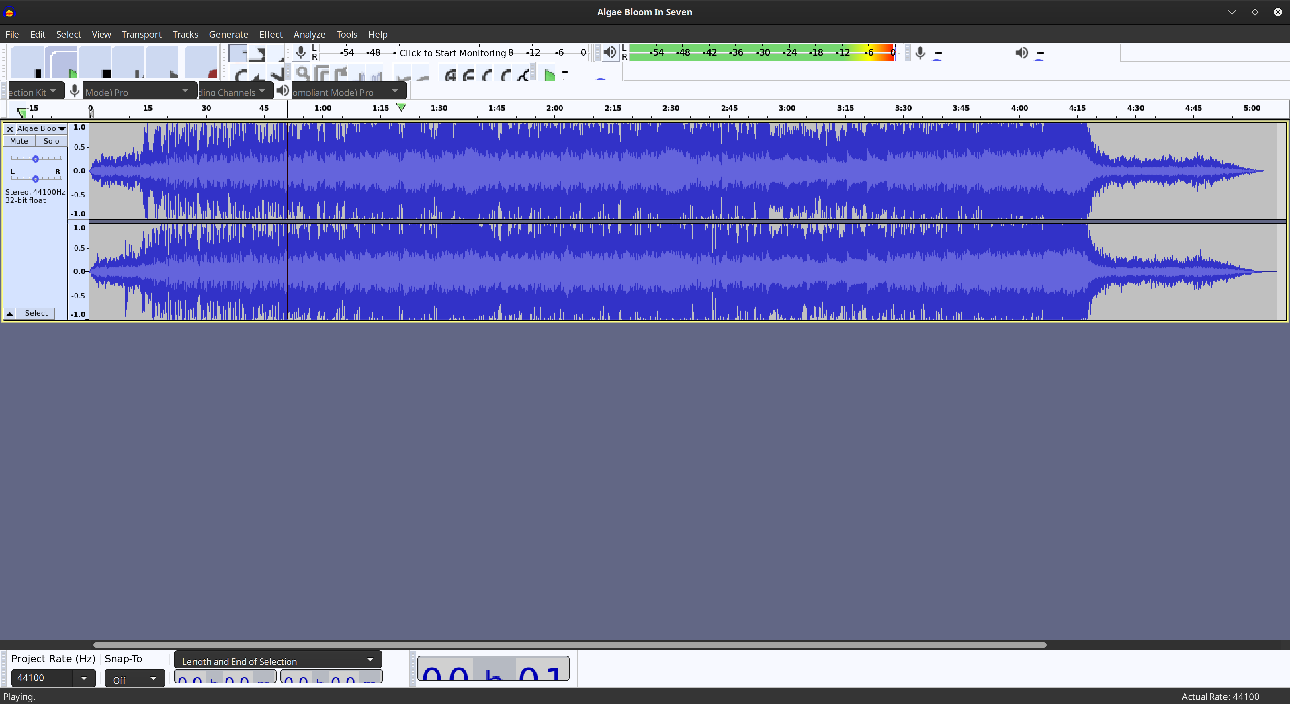This screenshot has height=704, width=1290.
Task: Click the track gain slider knob
Action: pos(36,159)
